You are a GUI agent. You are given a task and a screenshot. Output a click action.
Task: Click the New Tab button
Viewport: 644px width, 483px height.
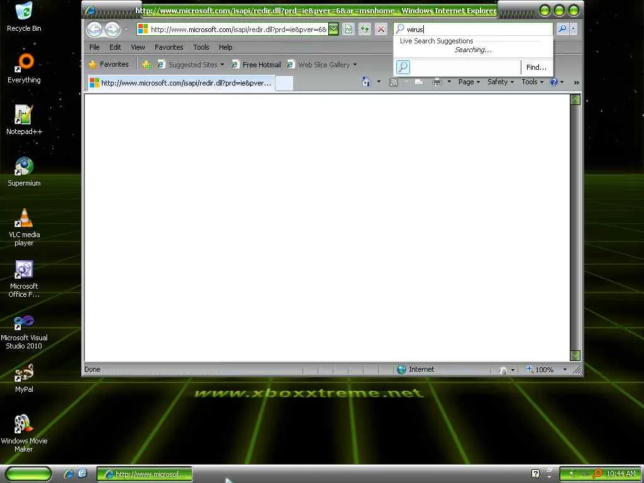(x=284, y=83)
